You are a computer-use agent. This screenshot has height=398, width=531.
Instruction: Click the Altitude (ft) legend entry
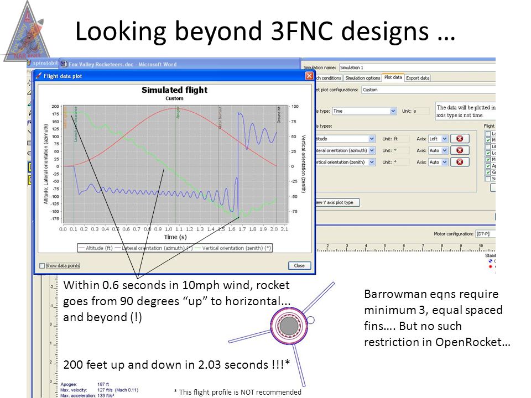point(96,248)
